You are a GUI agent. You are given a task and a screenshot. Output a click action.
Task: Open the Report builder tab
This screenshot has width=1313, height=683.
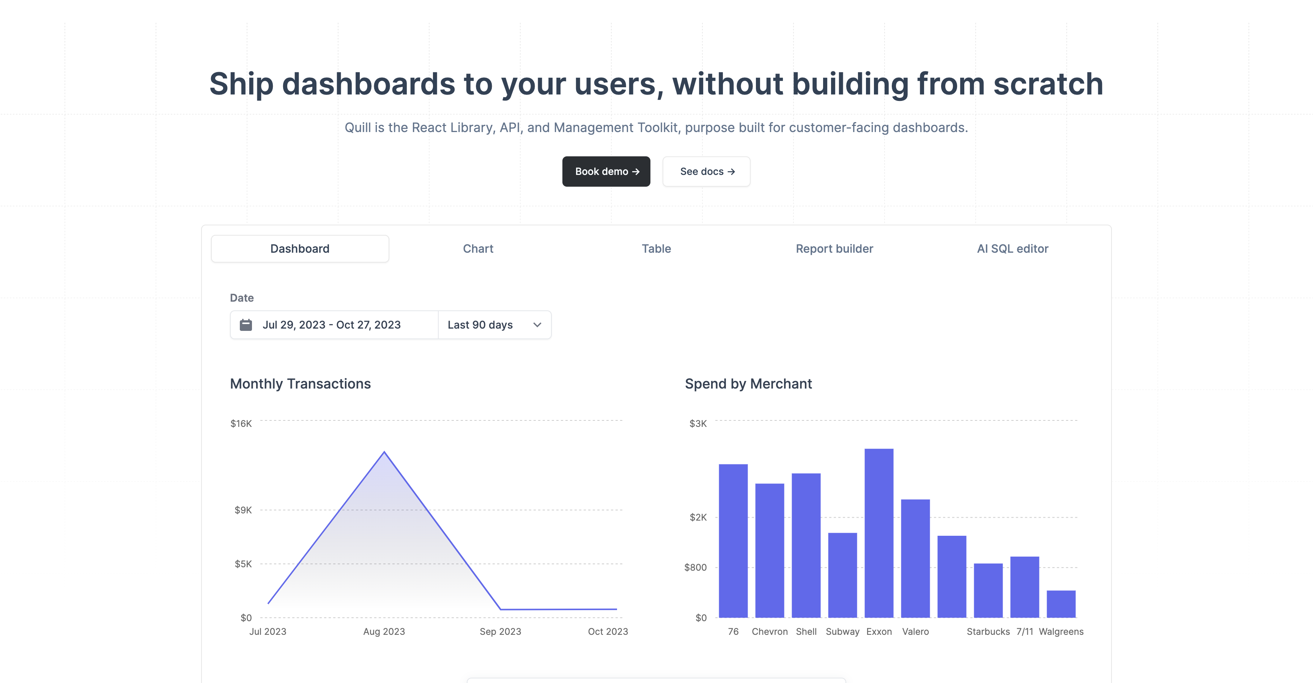pos(834,249)
